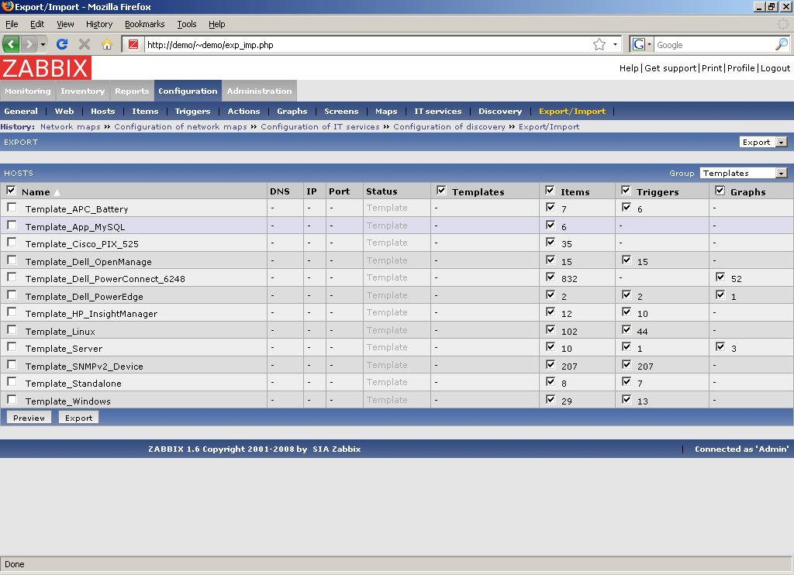This screenshot has height=575, width=794.
Task: Open the Maps submenu link
Action: pos(386,112)
